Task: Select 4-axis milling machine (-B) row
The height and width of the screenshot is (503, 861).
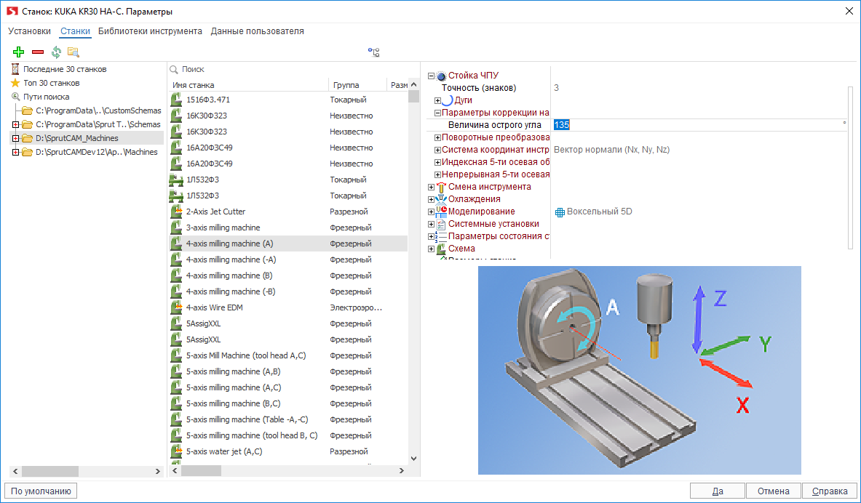Action: (288, 291)
